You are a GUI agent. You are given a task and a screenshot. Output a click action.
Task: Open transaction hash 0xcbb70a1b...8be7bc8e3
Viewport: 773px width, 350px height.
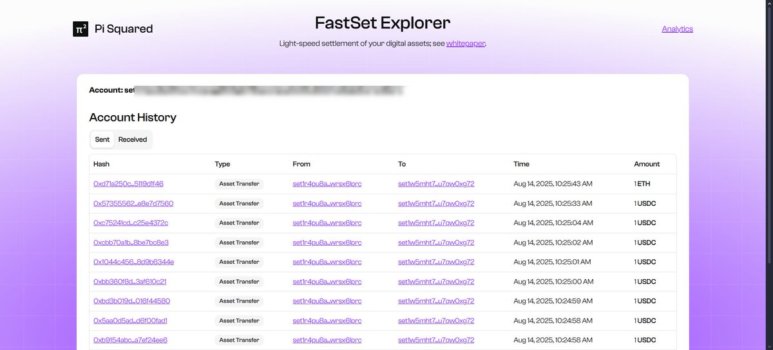click(131, 243)
